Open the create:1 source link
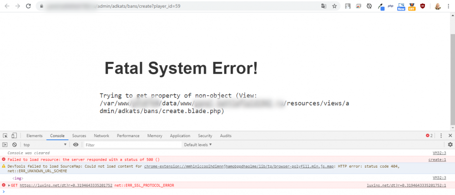 pyautogui.click(x=437, y=159)
